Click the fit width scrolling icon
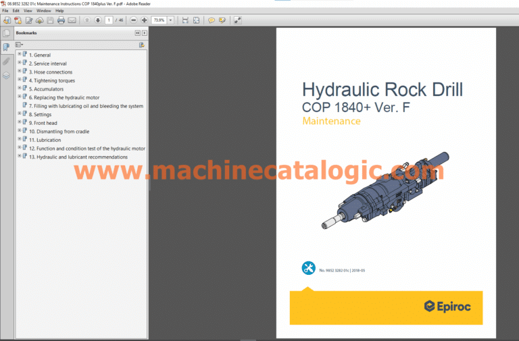This screenshot has width=519, height=341. point(185,20)
